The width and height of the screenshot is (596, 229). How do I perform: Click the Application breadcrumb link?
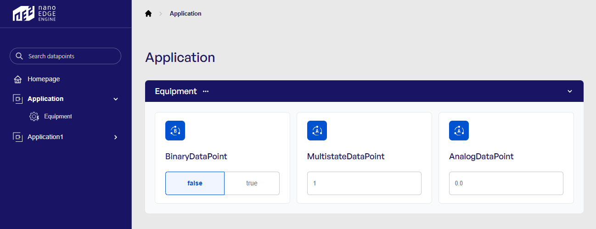[x=186, y=14]
